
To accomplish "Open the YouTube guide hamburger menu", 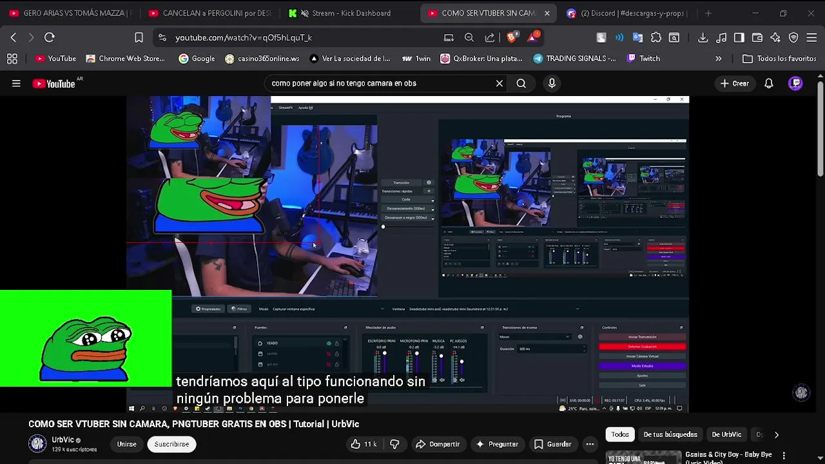I will (x=16, y=83).
